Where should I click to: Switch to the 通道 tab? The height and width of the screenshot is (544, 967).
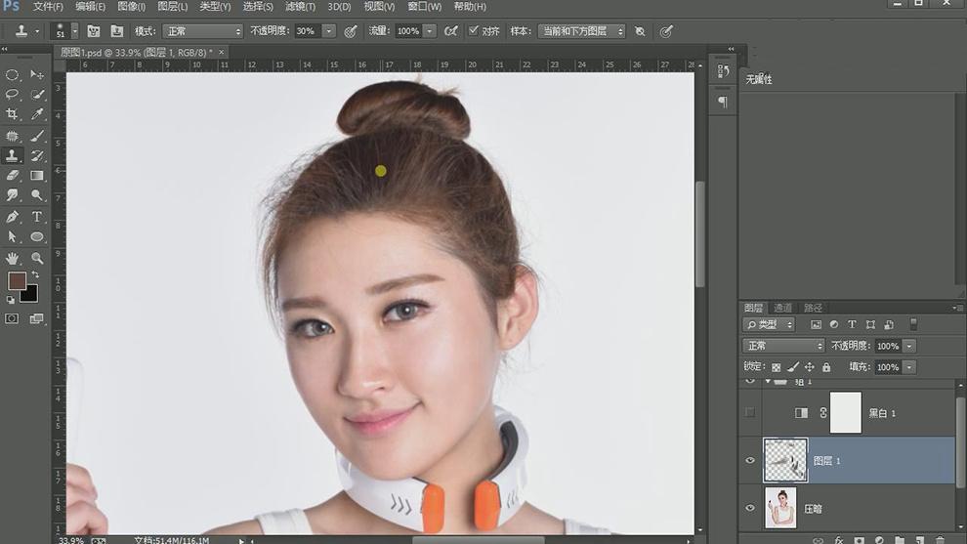pyautogui.click(x=783, y=308)
